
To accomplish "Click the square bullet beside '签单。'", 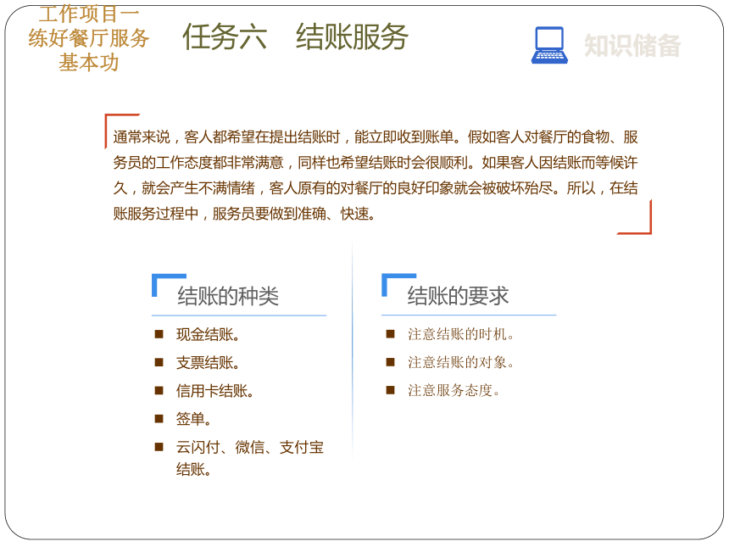I will click(x=159, y=419).
